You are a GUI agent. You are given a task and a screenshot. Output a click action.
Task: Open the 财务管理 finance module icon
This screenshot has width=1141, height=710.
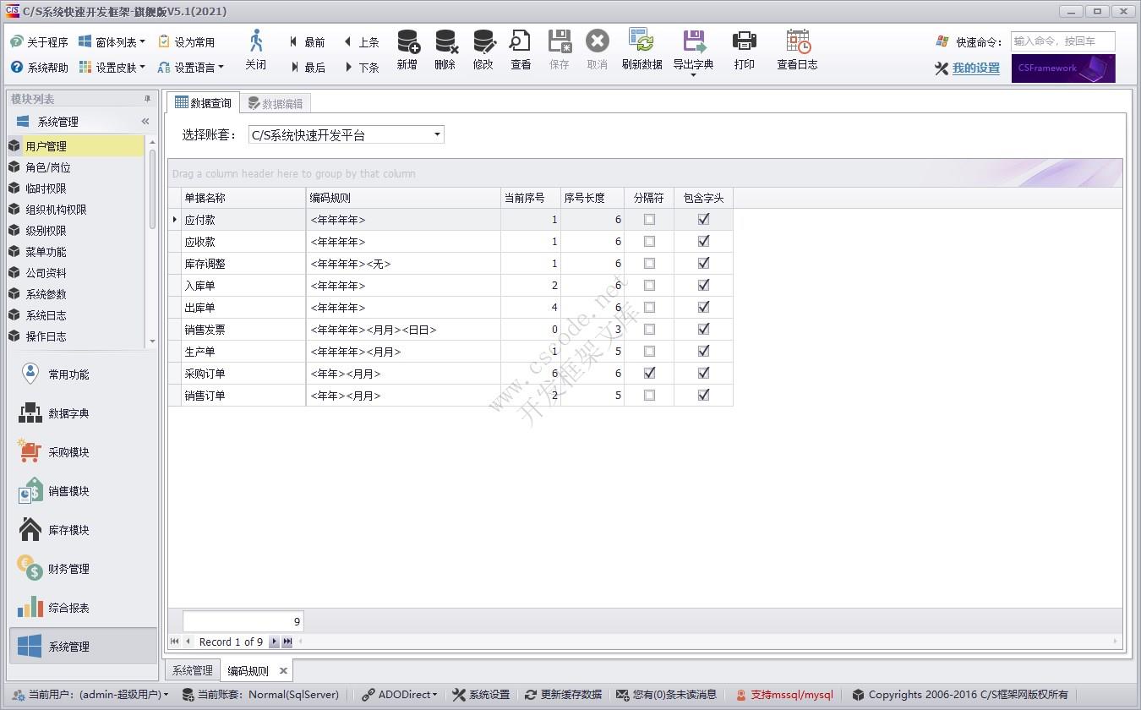(x=30, y=568)
